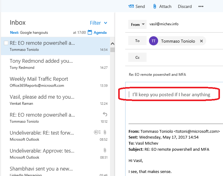Click the Attach paperclip icon
The height and width of the screenshot is (176, 223).
tap(154, 6)
